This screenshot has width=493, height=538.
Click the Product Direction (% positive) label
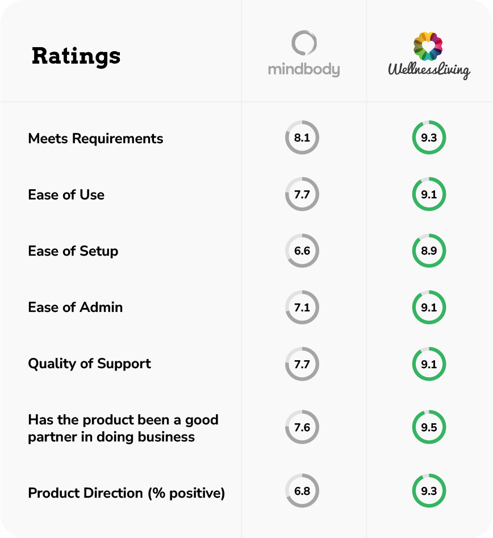pos(126,493)
